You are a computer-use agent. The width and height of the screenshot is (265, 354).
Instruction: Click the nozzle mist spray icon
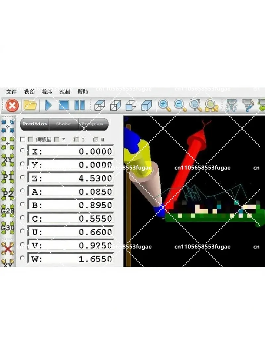232,105
